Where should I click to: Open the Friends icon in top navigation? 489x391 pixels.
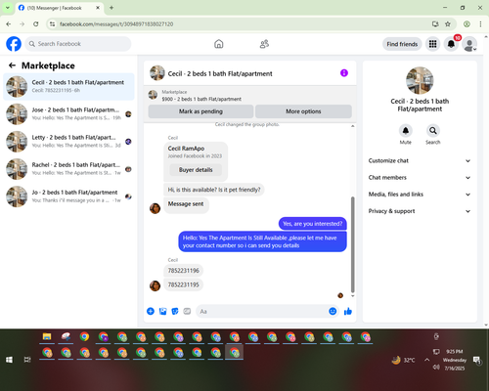coord(264,44)
